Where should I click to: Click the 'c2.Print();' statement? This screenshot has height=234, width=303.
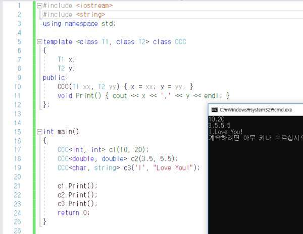pyautogui.click(x=77, y=195)
